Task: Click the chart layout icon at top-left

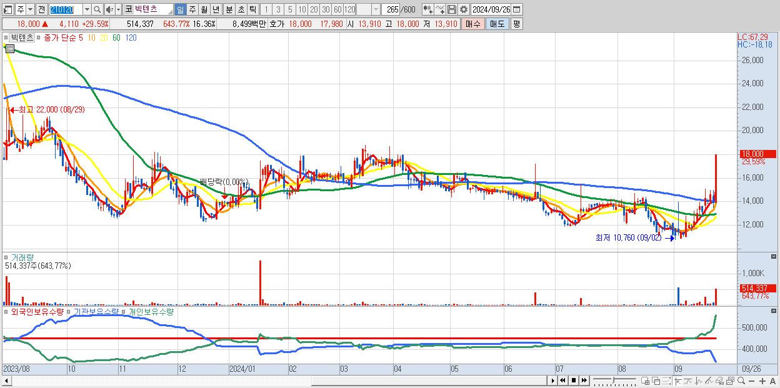Action: point(8,9)
